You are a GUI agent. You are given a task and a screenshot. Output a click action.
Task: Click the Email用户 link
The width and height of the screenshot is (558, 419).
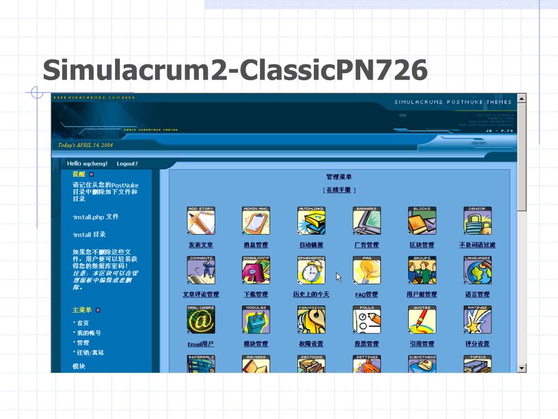201,344
